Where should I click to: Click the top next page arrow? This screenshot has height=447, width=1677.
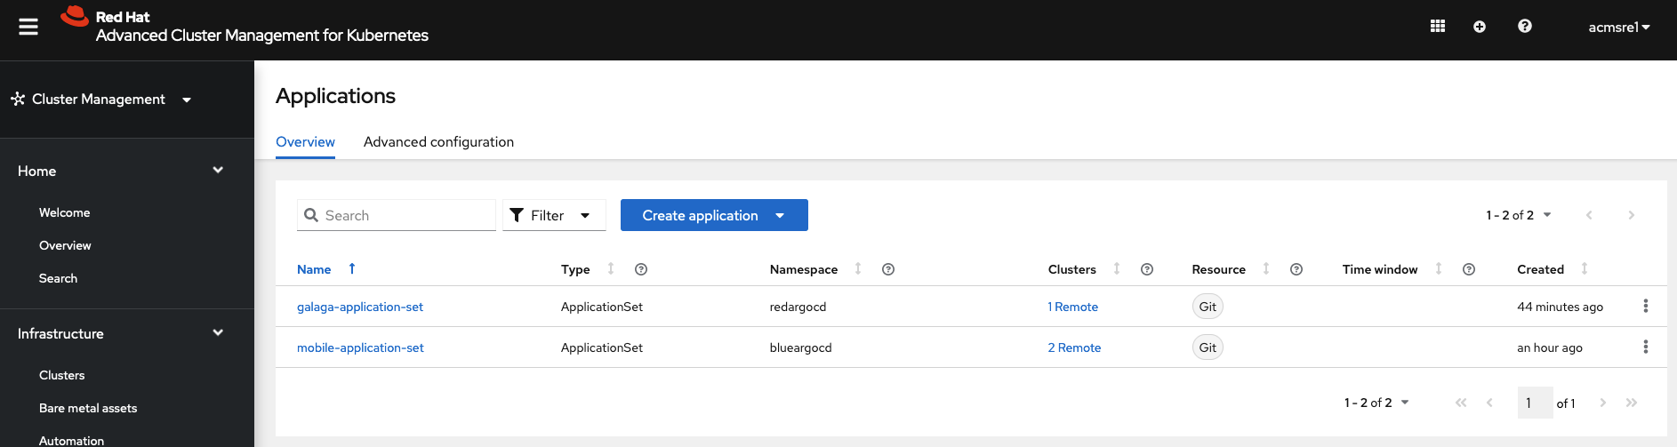pyautogui.click(x=1631, y=215)
